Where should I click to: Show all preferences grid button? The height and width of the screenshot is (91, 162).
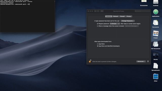coord(102,11)
